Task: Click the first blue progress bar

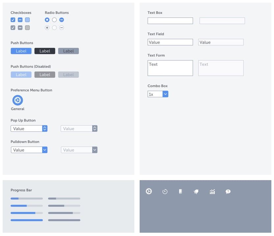Action: (26, 199)
